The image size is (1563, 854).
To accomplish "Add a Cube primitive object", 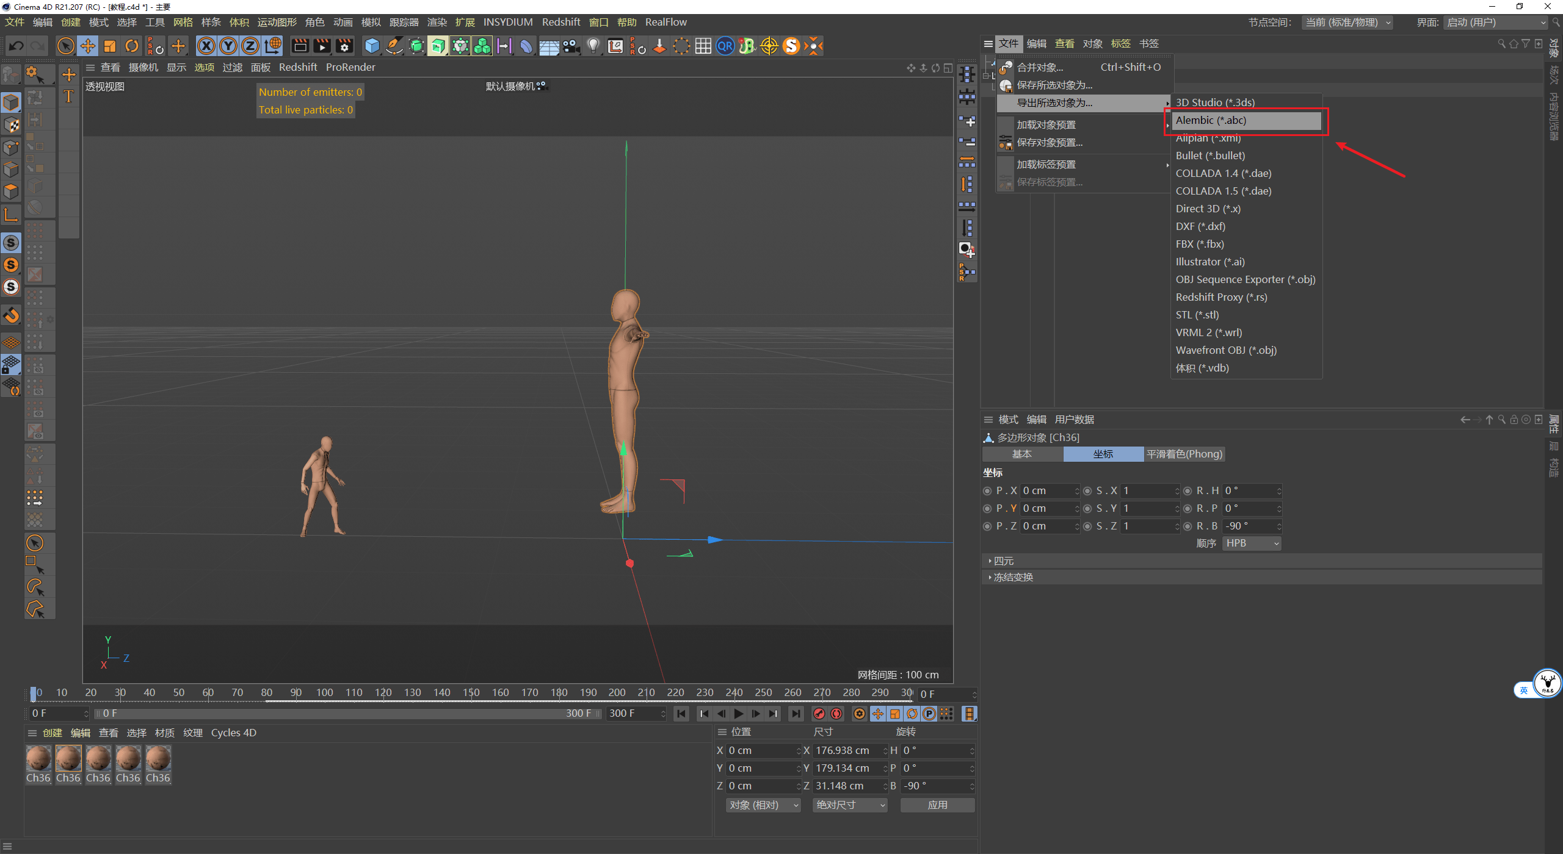I will pos(372,46).
